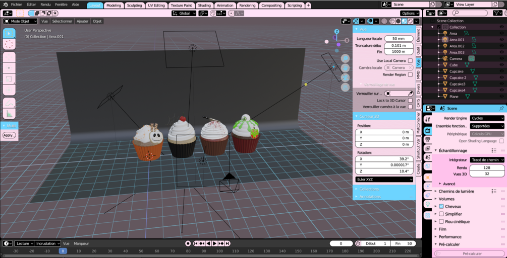Click the play animation button
The image size is (507, 258).
[214, 243]
